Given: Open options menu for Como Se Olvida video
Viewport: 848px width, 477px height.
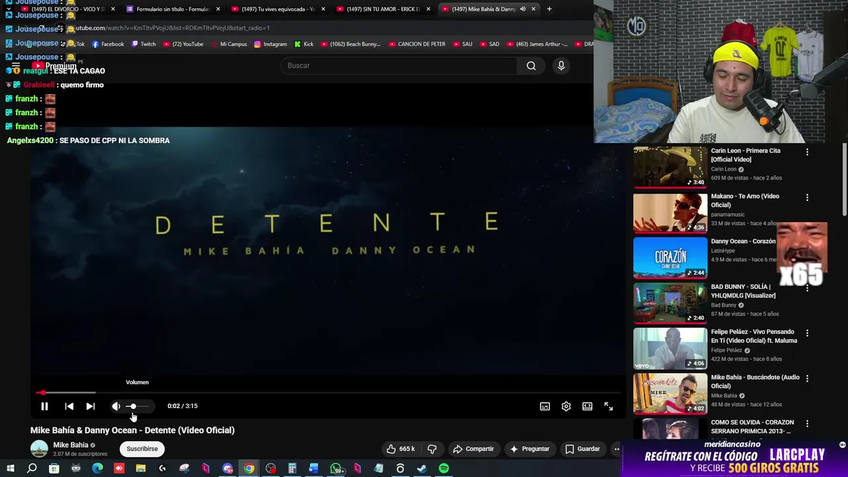Looking at the screenshot, I should (807, 423).
